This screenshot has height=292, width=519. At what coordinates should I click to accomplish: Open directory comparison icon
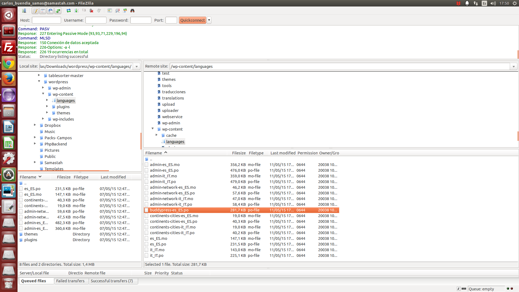pyautogui.click(x=117, y=11)
